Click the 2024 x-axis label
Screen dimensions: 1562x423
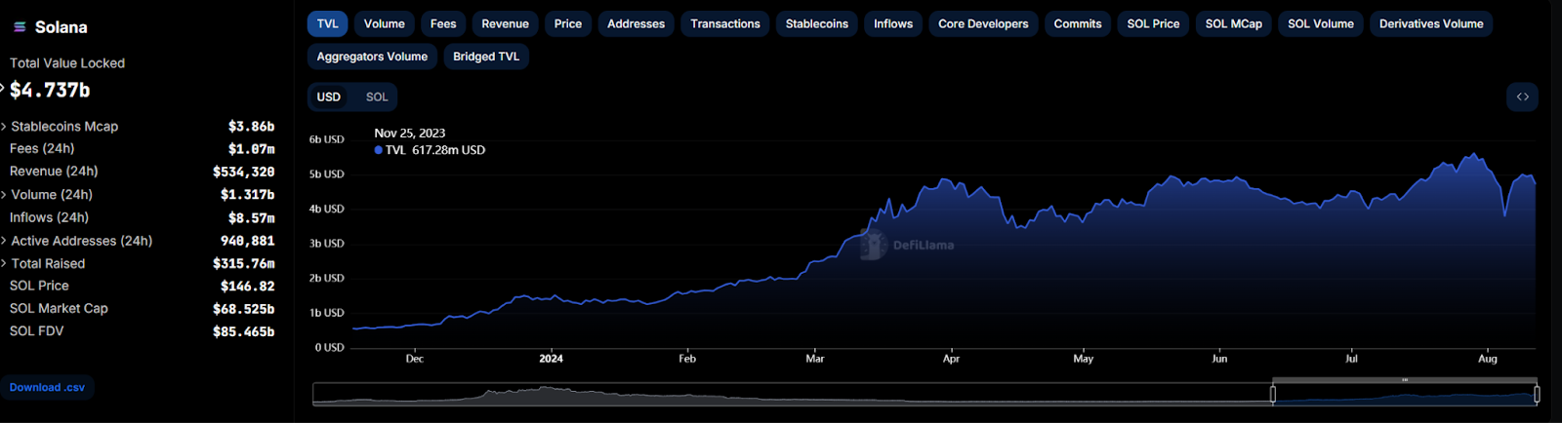tap(551, 359)
